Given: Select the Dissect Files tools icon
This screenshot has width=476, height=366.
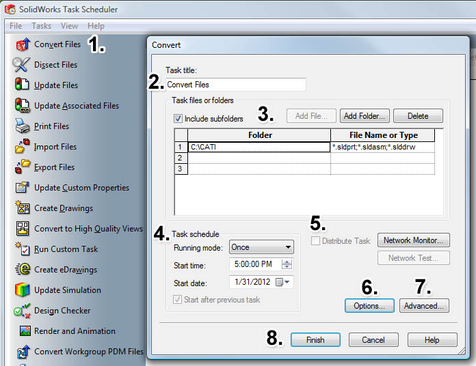Looking at the screenshot, I should pyautogui.click(x=21, y=65).
